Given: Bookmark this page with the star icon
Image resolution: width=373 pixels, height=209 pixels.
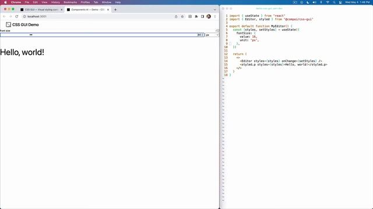Looking at the screenshot, I should 182,16.
